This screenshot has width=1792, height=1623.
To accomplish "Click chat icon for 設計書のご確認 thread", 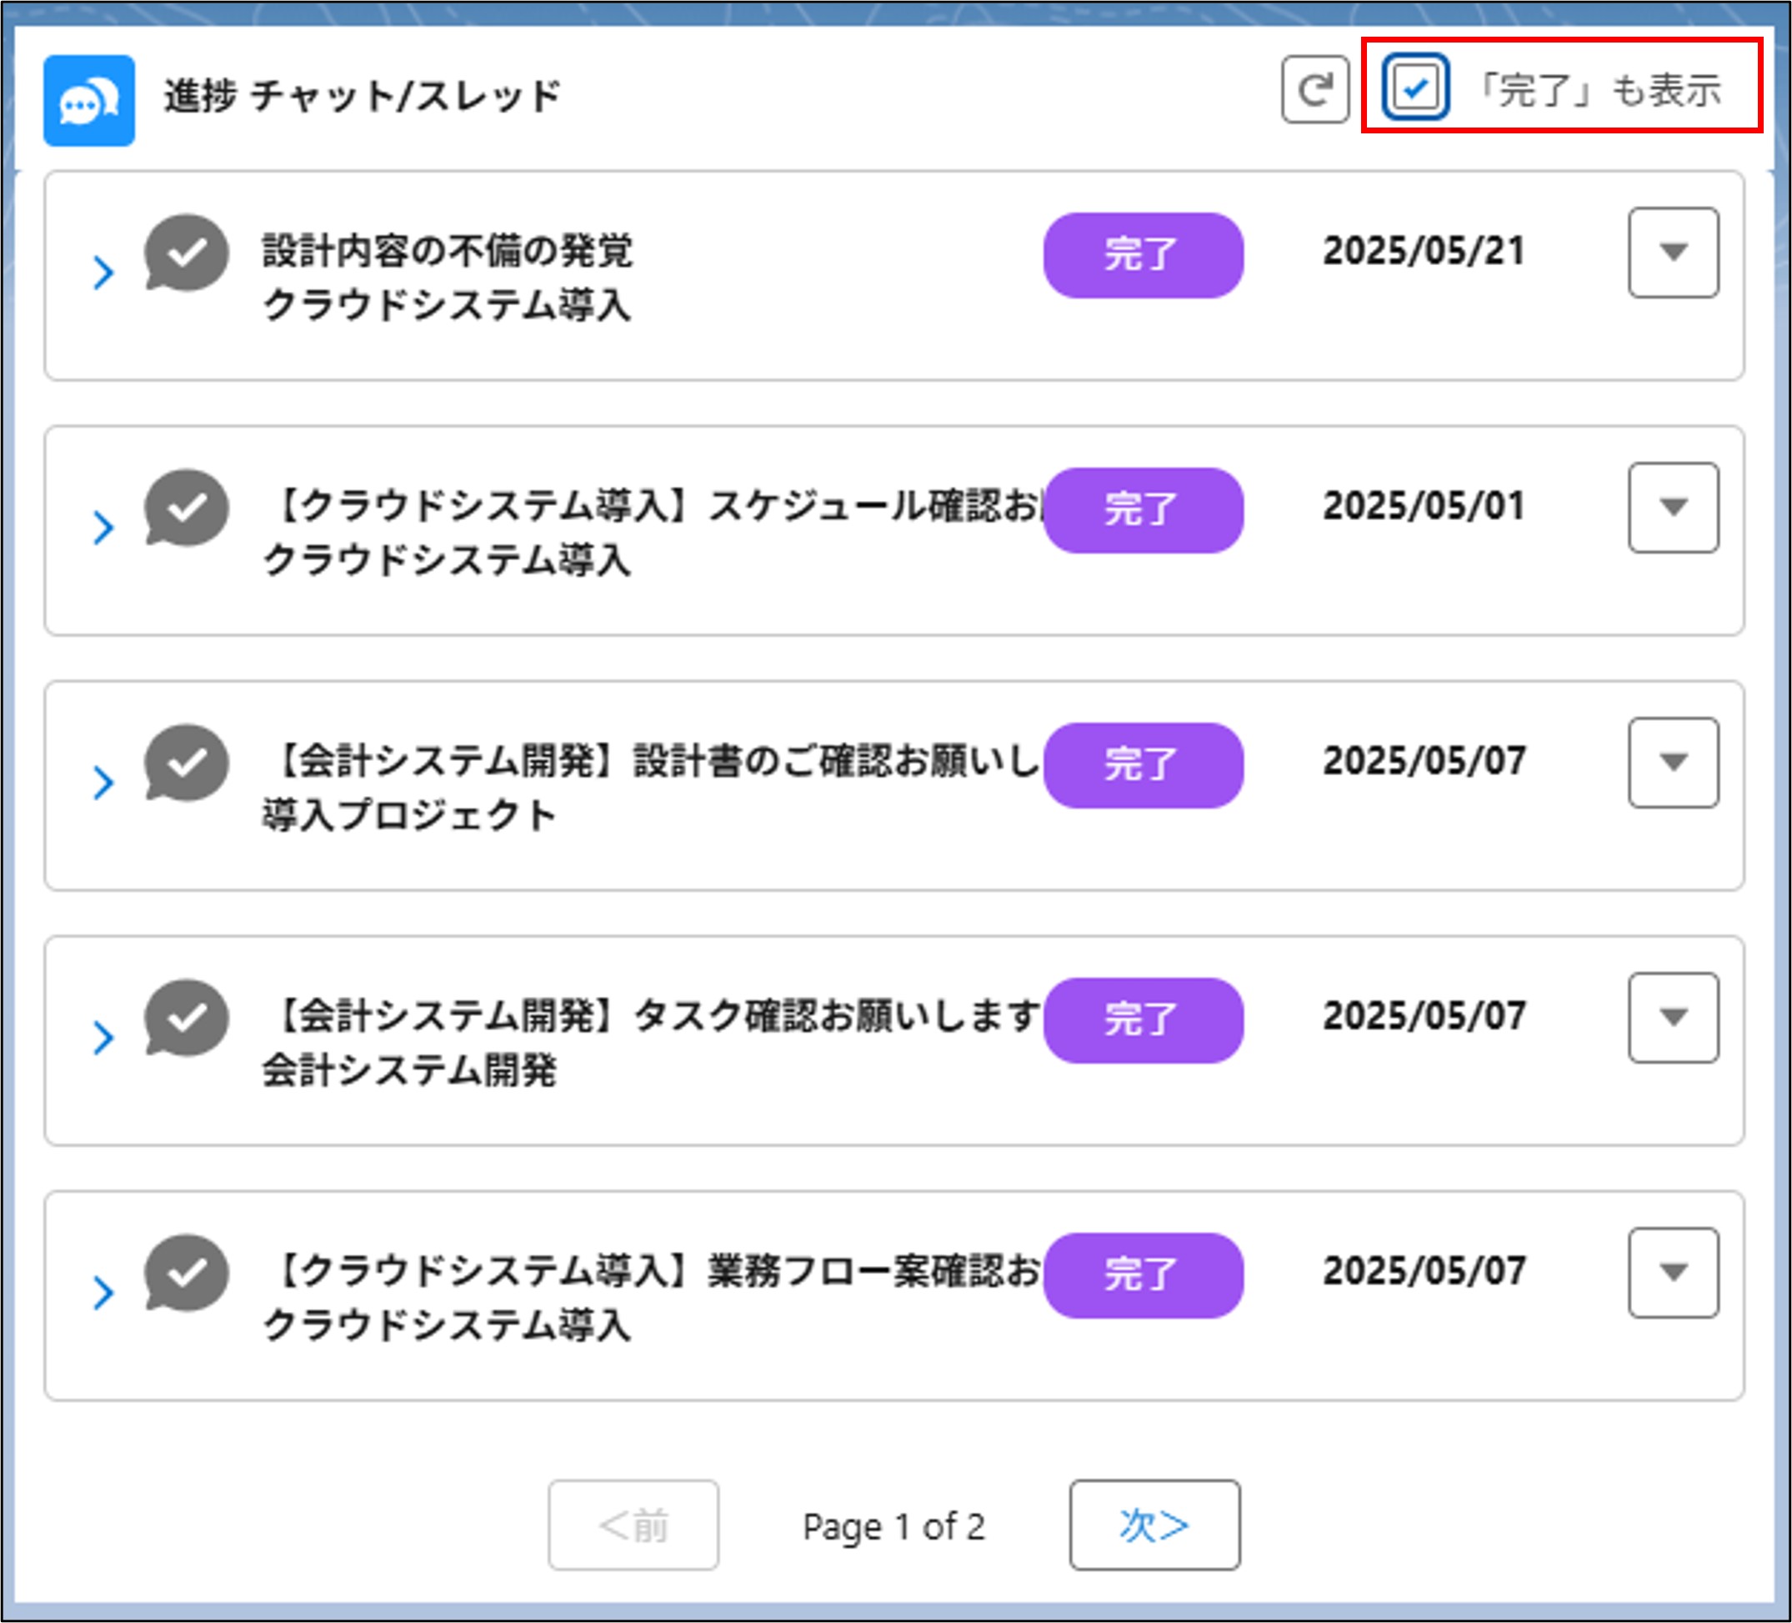I will pyautogui.click(x=187, y=764).
